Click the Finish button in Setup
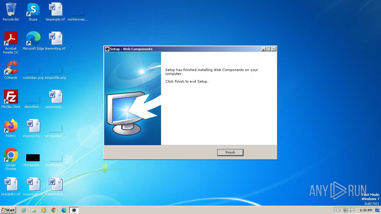This screenshot has height=214, width=381. click(230, 152)
